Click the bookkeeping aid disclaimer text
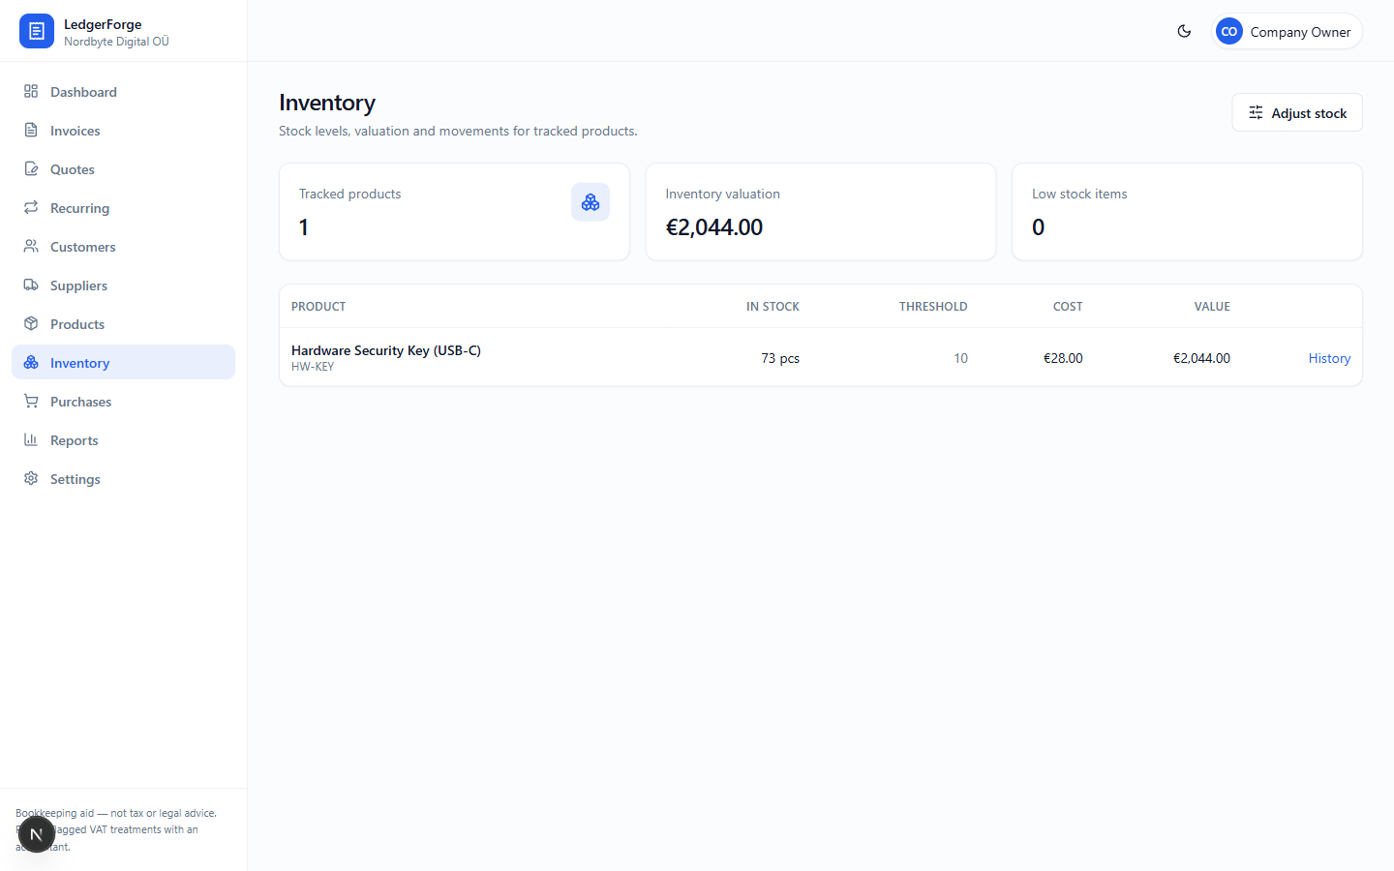1394x871 pixels. [116, 829]
